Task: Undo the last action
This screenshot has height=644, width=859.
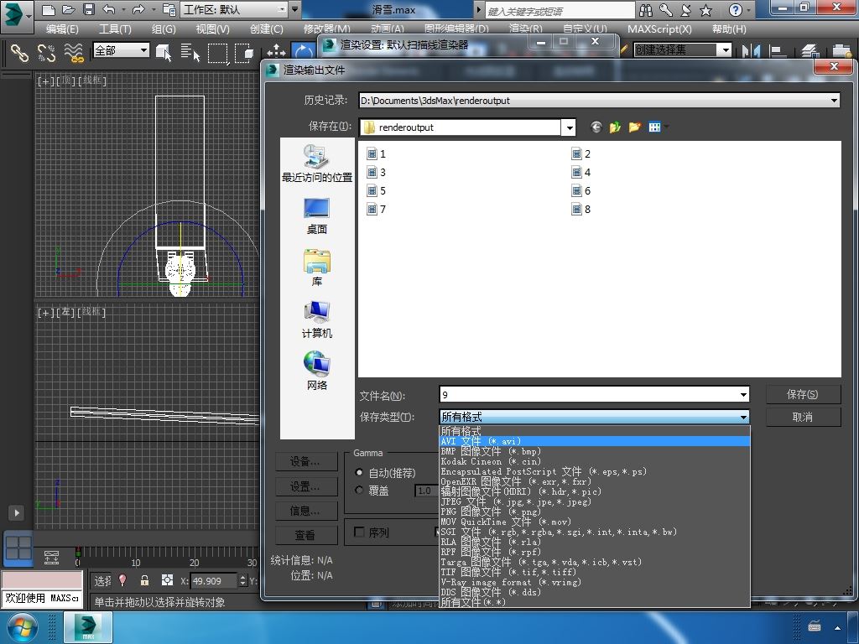Action: click(x=108, y=9)
